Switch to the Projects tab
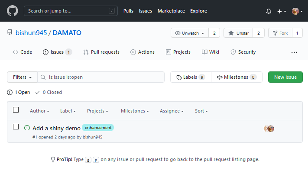 178,52
